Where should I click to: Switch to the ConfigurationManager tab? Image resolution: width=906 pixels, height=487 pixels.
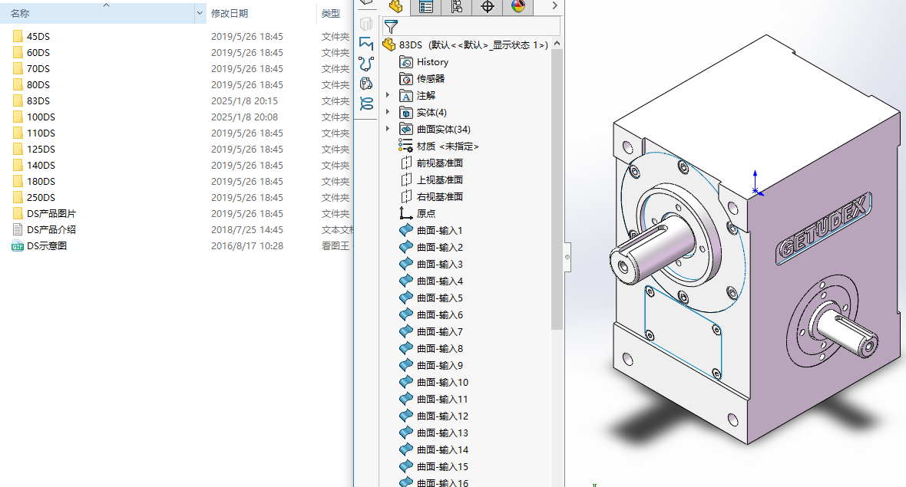click(x=457, y=6)
